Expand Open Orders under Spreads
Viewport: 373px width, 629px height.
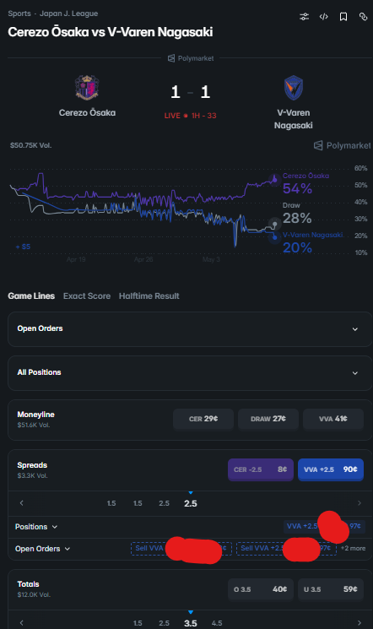coord(42,549)
